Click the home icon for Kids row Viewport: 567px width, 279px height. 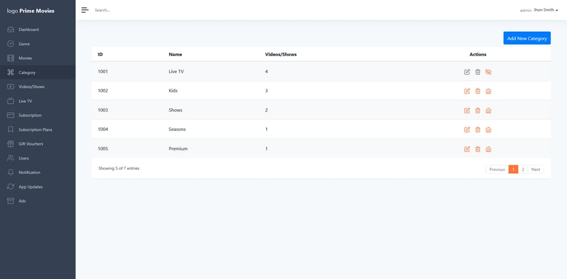click(x=488, y=91)
